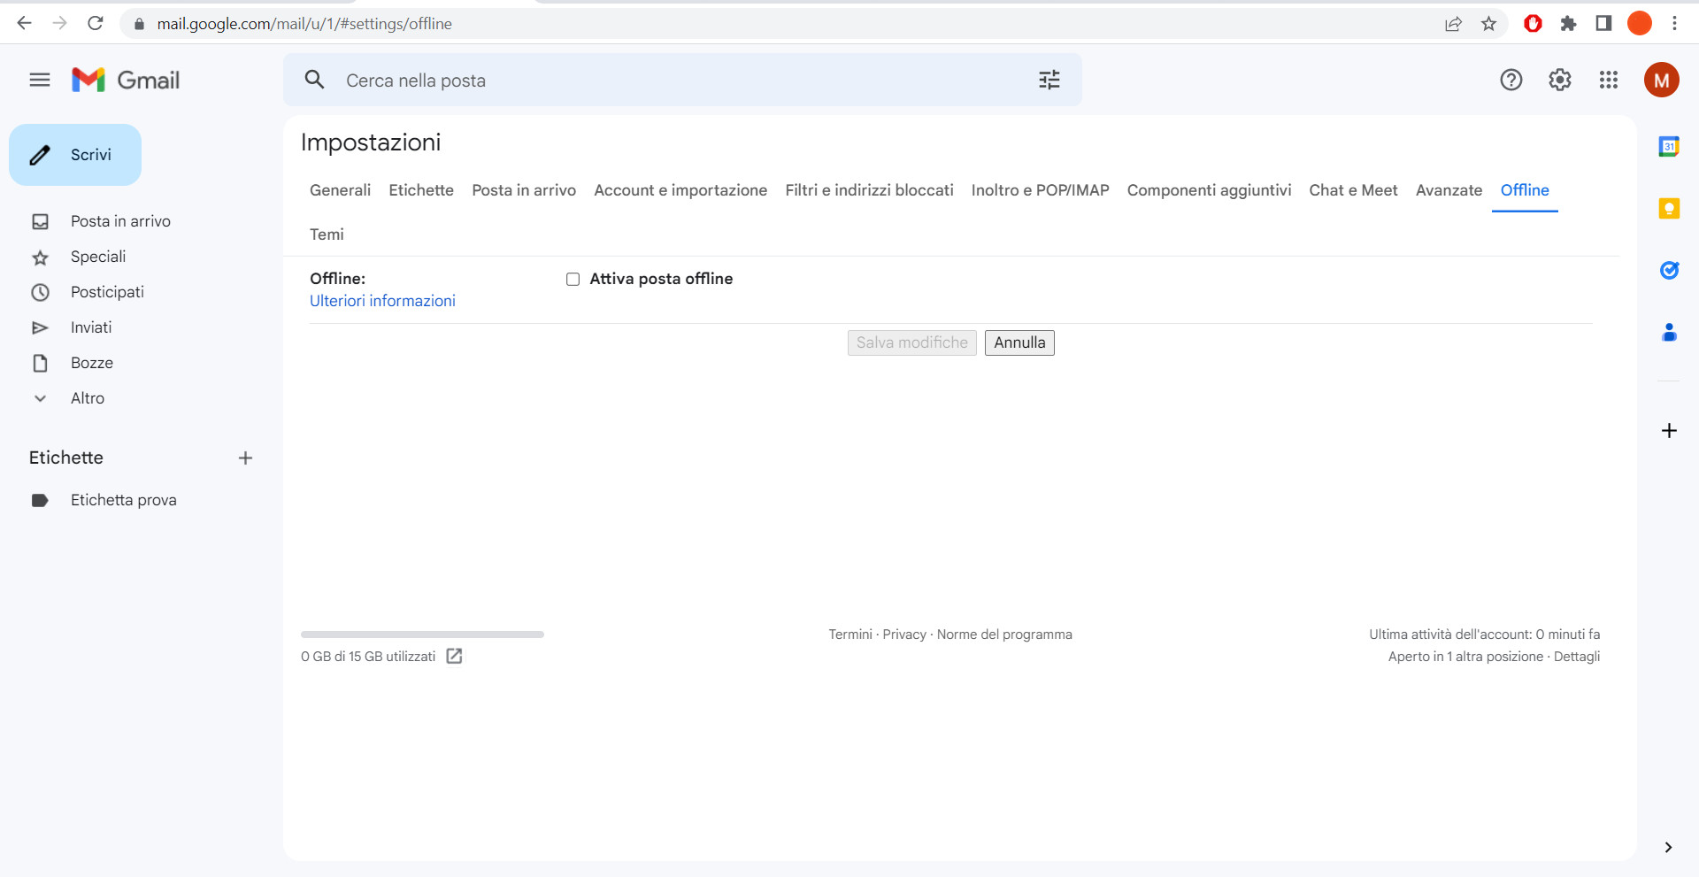Open the Scrivi compose button
This screenshot has width=1699, height=877.
click(x=75, y=154)
